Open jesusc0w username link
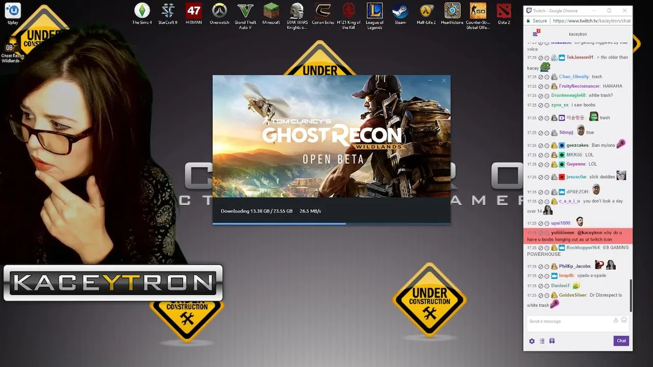The height and width of the screenshot is (367, 653). 576,177
